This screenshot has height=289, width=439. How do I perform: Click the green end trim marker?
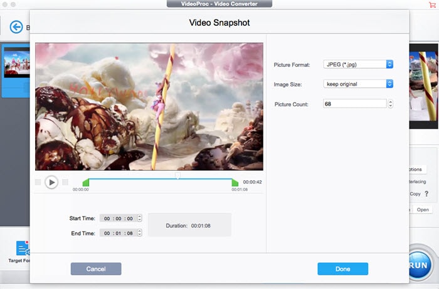pyautogui.click(x=235, y=183)
